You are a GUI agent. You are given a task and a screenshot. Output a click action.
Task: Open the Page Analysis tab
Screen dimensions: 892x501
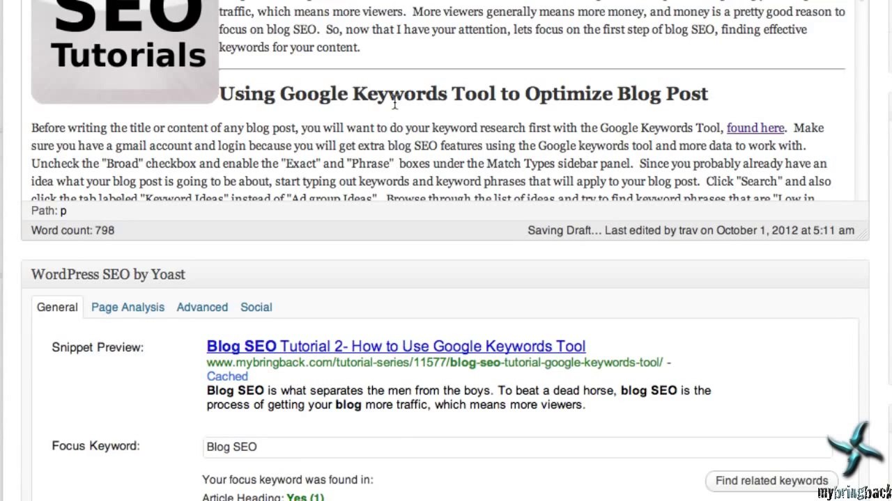pos(128,307)
